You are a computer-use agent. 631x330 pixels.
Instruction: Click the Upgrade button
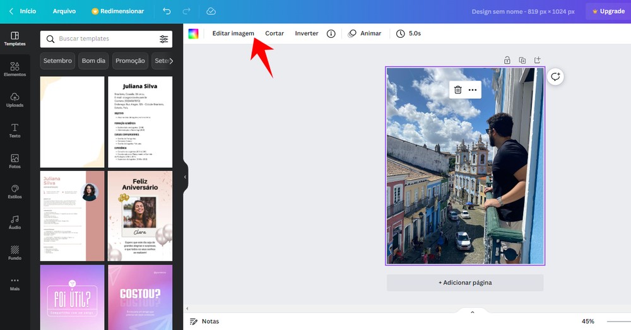tap(608, 11)
